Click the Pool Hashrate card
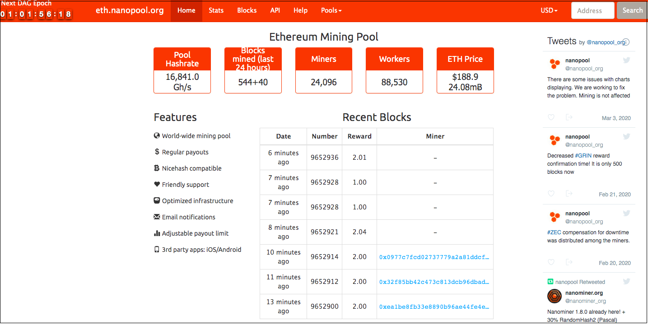The width and height of the screenshot is (648, 325). point(182,70)
